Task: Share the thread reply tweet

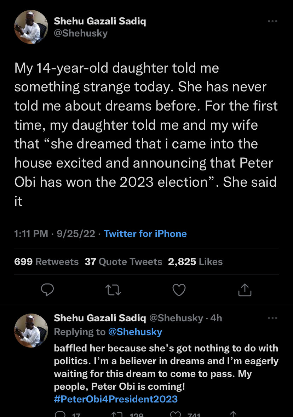Action: pyautogui.click(x=233, y=414)
